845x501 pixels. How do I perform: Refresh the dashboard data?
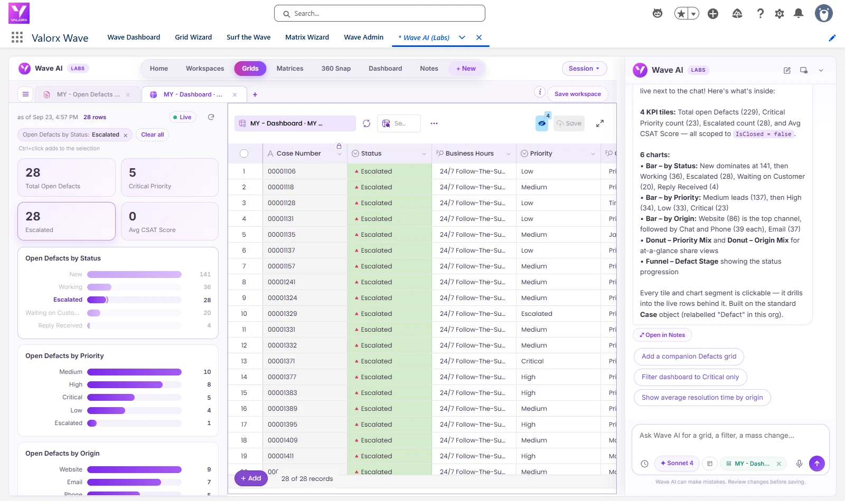tap(211, 117)
